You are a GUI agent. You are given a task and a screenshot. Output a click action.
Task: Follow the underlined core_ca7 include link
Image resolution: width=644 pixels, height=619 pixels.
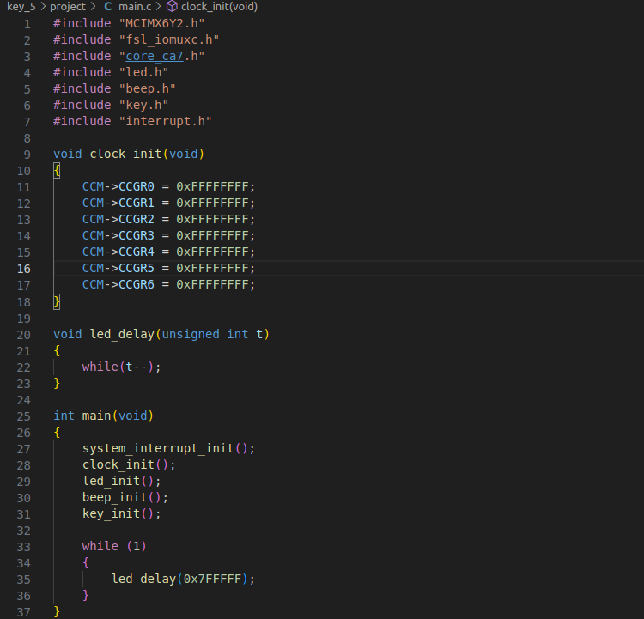(x=155, y=56)
